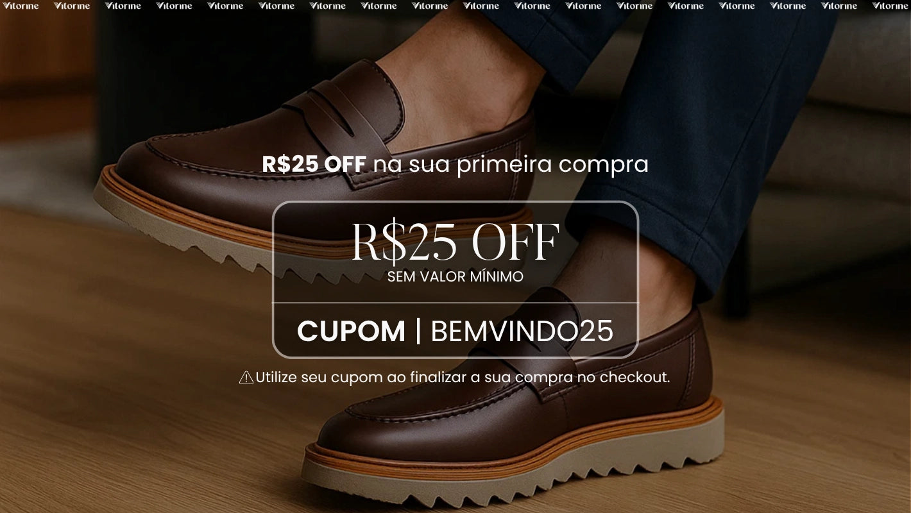Click the serrated beige sole of lower shoe
The width and height of the screenshot is (911, 513).
pyautogui.click(x=513, y=478)
